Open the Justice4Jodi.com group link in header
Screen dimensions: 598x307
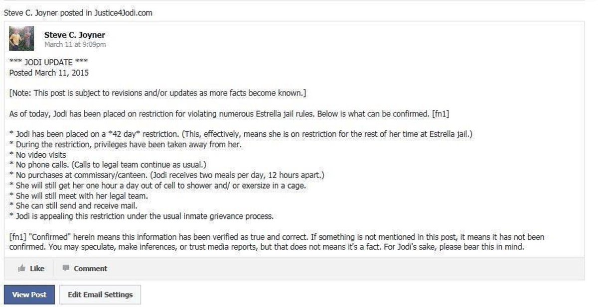125,13
